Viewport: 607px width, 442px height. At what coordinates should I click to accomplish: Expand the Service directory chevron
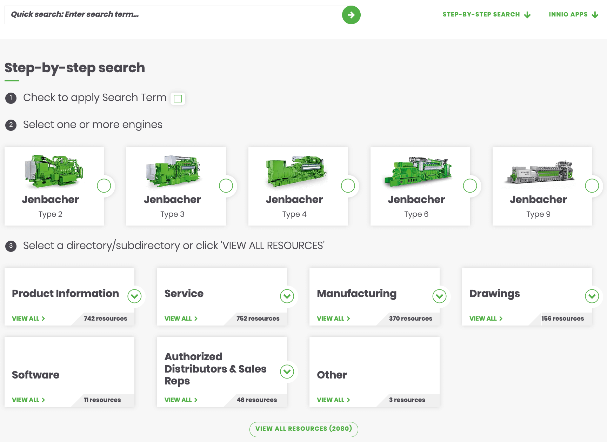click(x=287, y=296)
